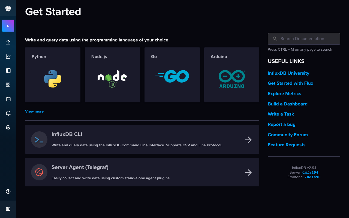Click 'InfluxDB v2.9.1' version text
The image size is (349, 218).
click(x=304, y=168)
